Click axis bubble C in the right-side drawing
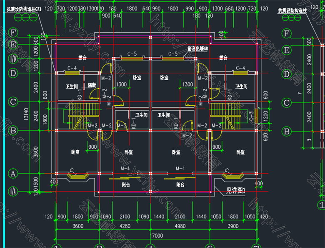This screenshot has height=248, width=325. (286, 103)
